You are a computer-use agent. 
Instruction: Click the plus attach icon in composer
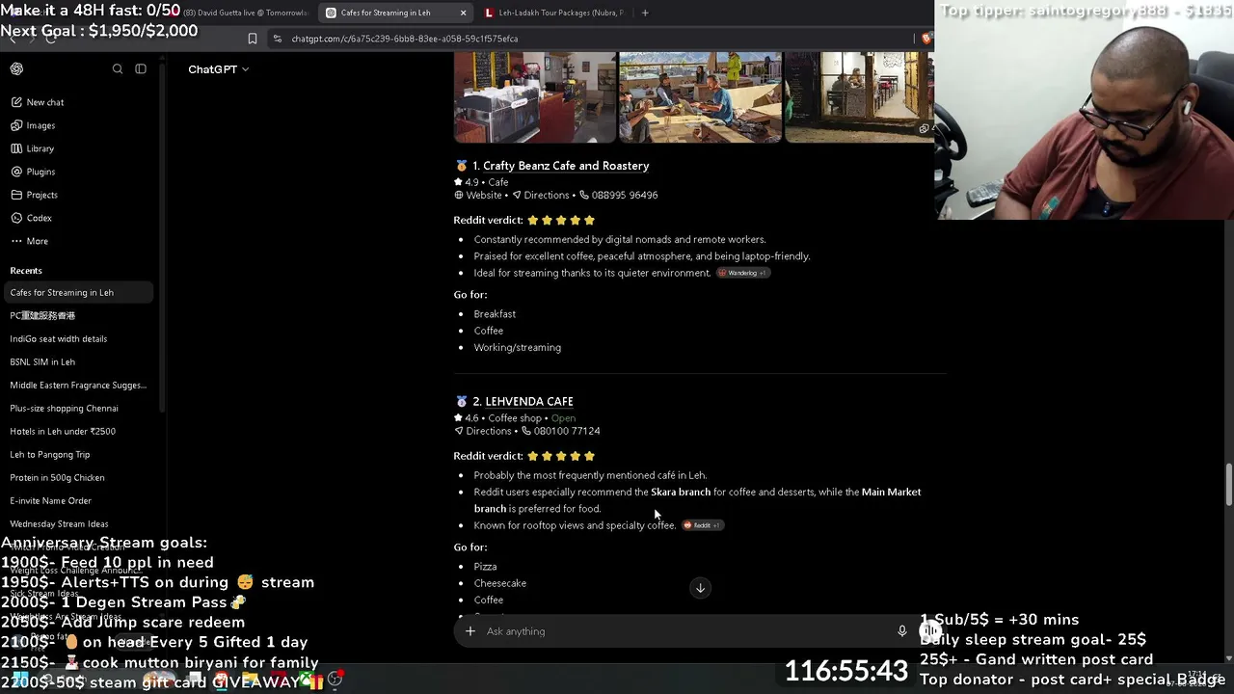(x=470, y=631)
